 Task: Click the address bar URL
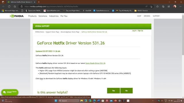(x=51, y=7)
